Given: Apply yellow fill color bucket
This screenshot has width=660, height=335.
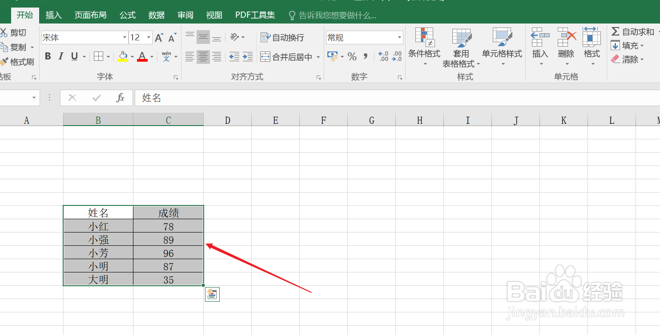Looking at the screenshot, I should pyautogui.click(x=123, y=56).
